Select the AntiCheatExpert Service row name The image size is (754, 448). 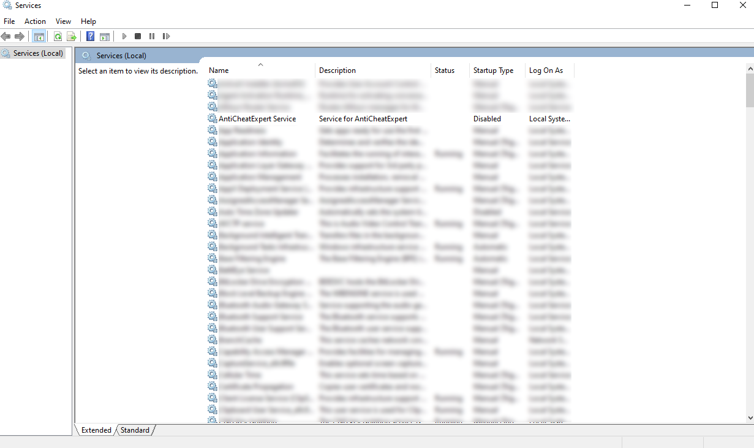tap(257, 119)
